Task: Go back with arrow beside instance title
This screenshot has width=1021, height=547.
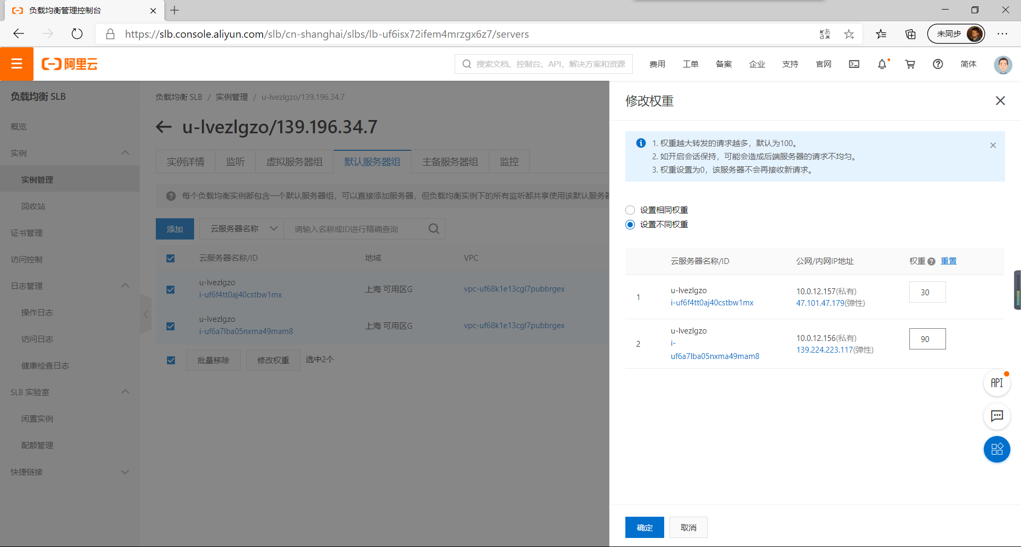Action: (x=164, y=127)
